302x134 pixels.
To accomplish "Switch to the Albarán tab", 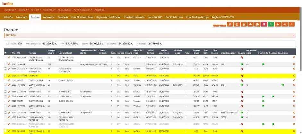I will point(8,17).
